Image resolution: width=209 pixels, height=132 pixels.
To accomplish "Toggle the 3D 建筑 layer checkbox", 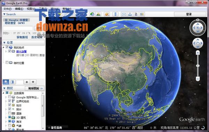I will (x=10, y=117).
